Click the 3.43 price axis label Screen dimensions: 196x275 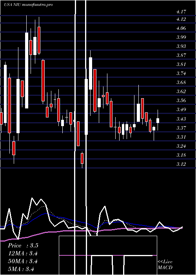(x=181, y=119)
